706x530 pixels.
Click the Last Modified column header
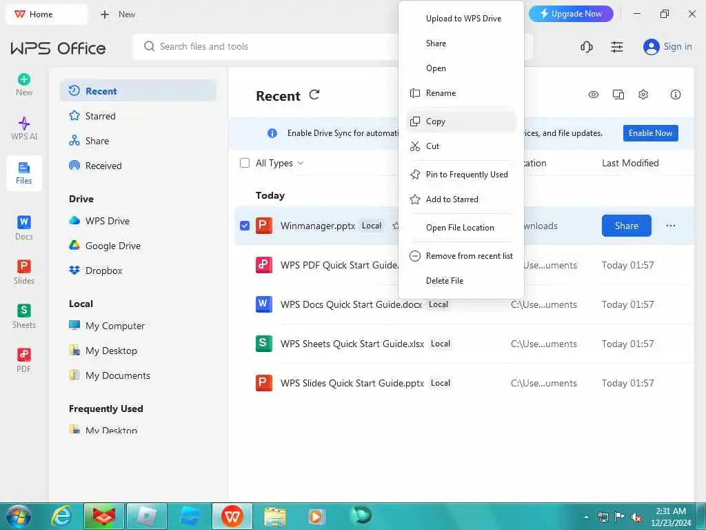point(630,163)
